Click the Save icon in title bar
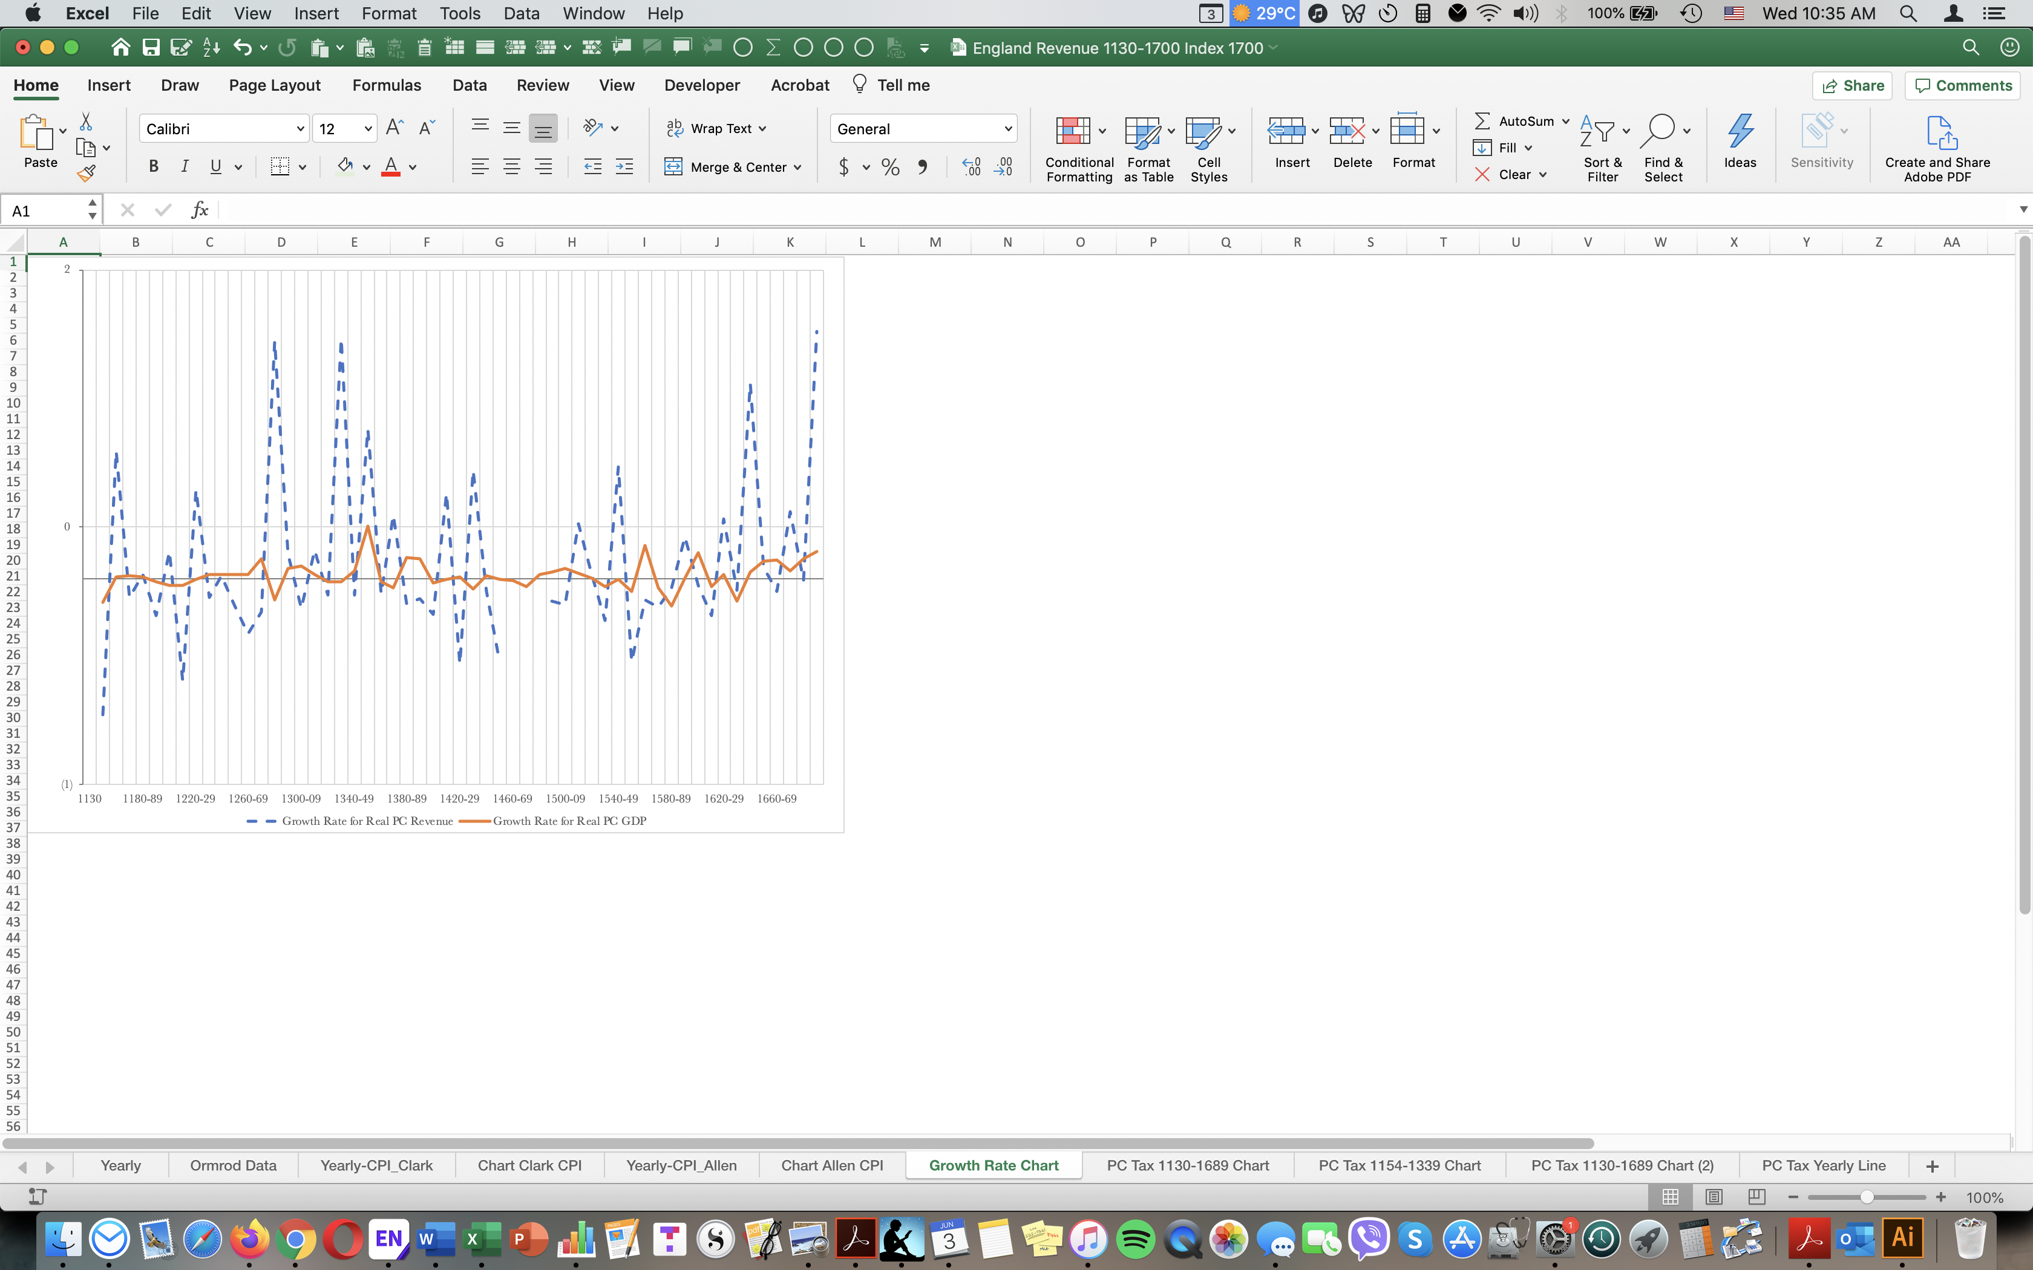2033x1270 pixels. click(x=151, y=48)
